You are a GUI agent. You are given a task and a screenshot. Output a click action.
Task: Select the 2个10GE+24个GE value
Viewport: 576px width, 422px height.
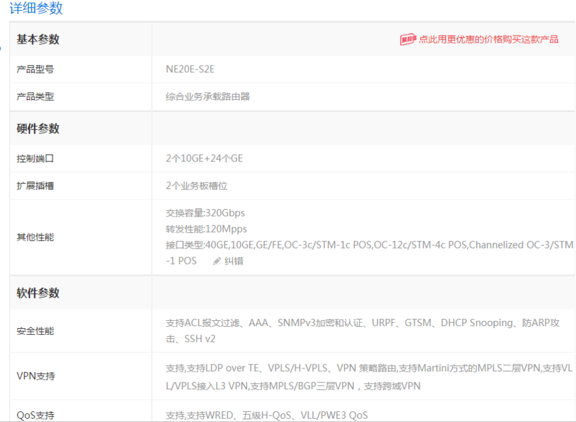pyautogui.click(x=204, y=159)
